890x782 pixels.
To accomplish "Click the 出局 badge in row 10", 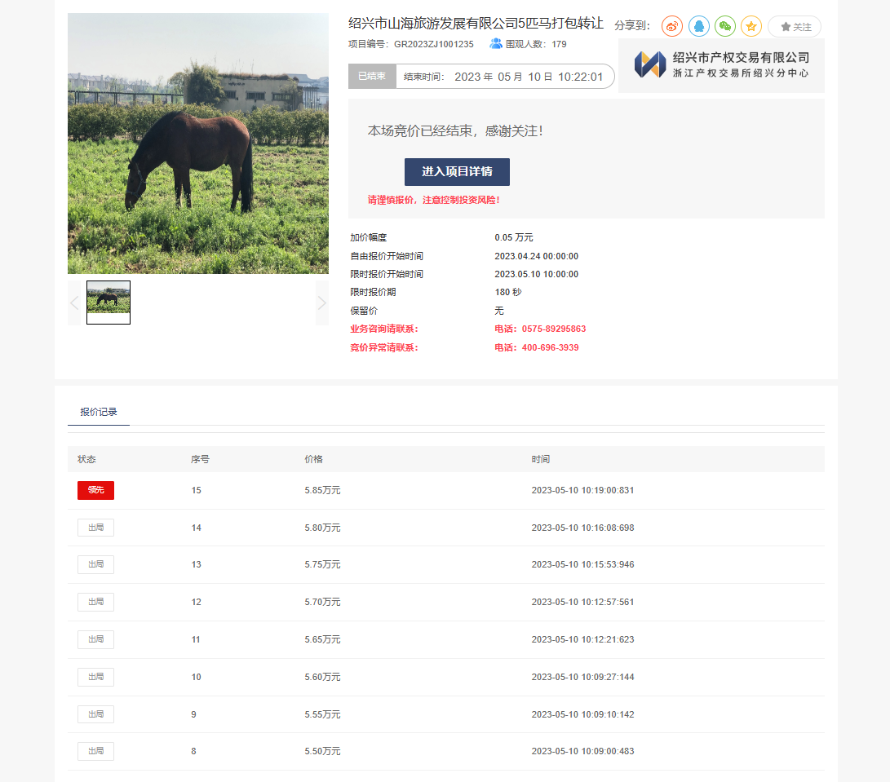I will coord(96,677).
